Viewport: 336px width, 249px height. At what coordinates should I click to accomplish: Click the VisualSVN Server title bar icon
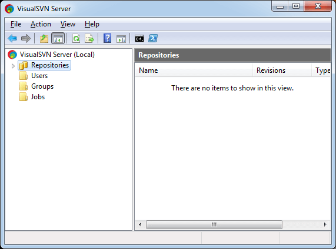9,9
